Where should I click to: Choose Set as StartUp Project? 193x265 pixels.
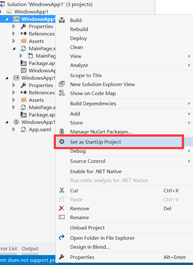(95, 142)
